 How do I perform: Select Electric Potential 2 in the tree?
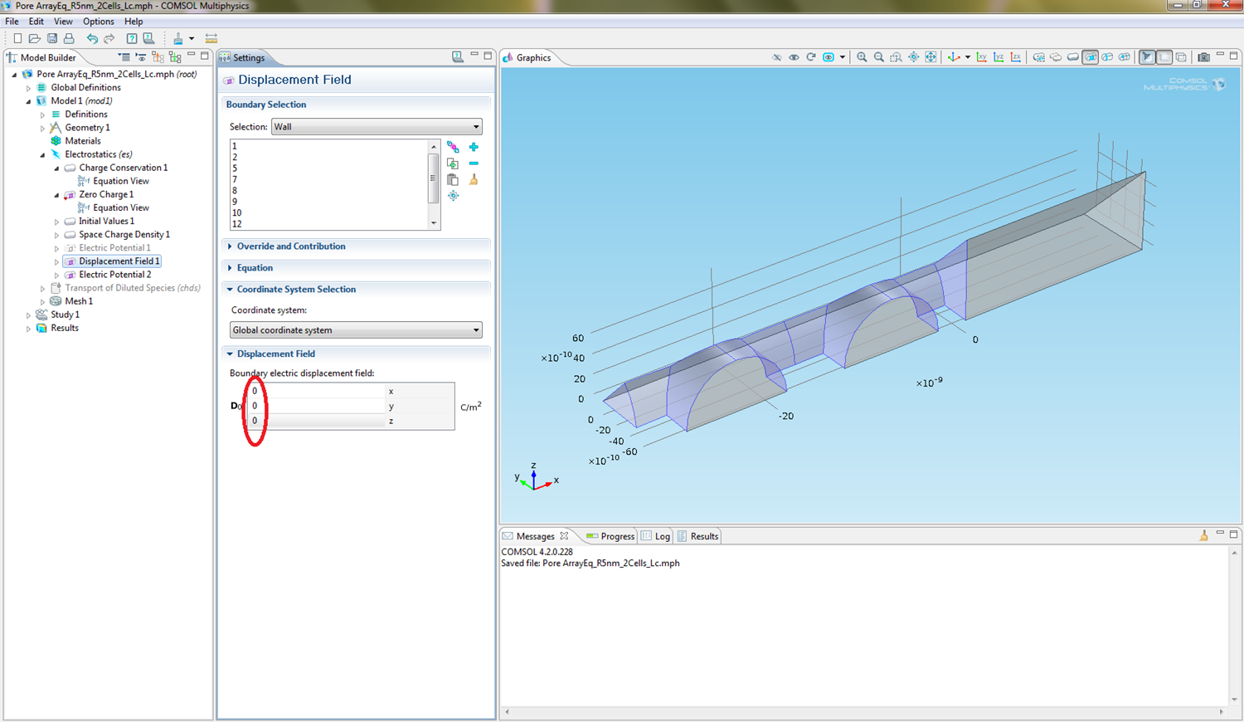(114, 275)
